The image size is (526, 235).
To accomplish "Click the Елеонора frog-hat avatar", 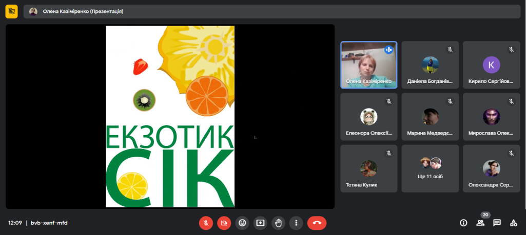I will click(368, 117).
